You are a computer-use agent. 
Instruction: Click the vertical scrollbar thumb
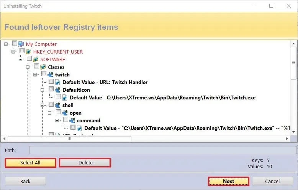point(293,63)
